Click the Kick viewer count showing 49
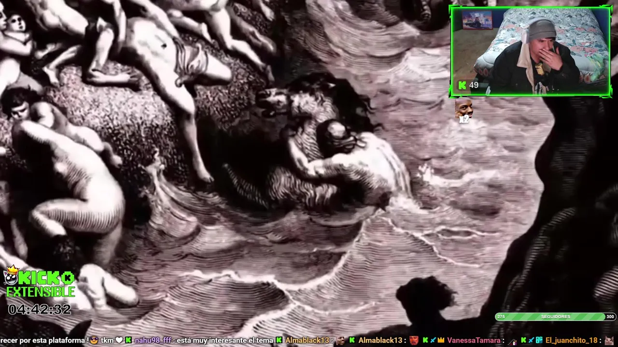The width and height of the screenshot is (618, 347). tap(468, 85)
